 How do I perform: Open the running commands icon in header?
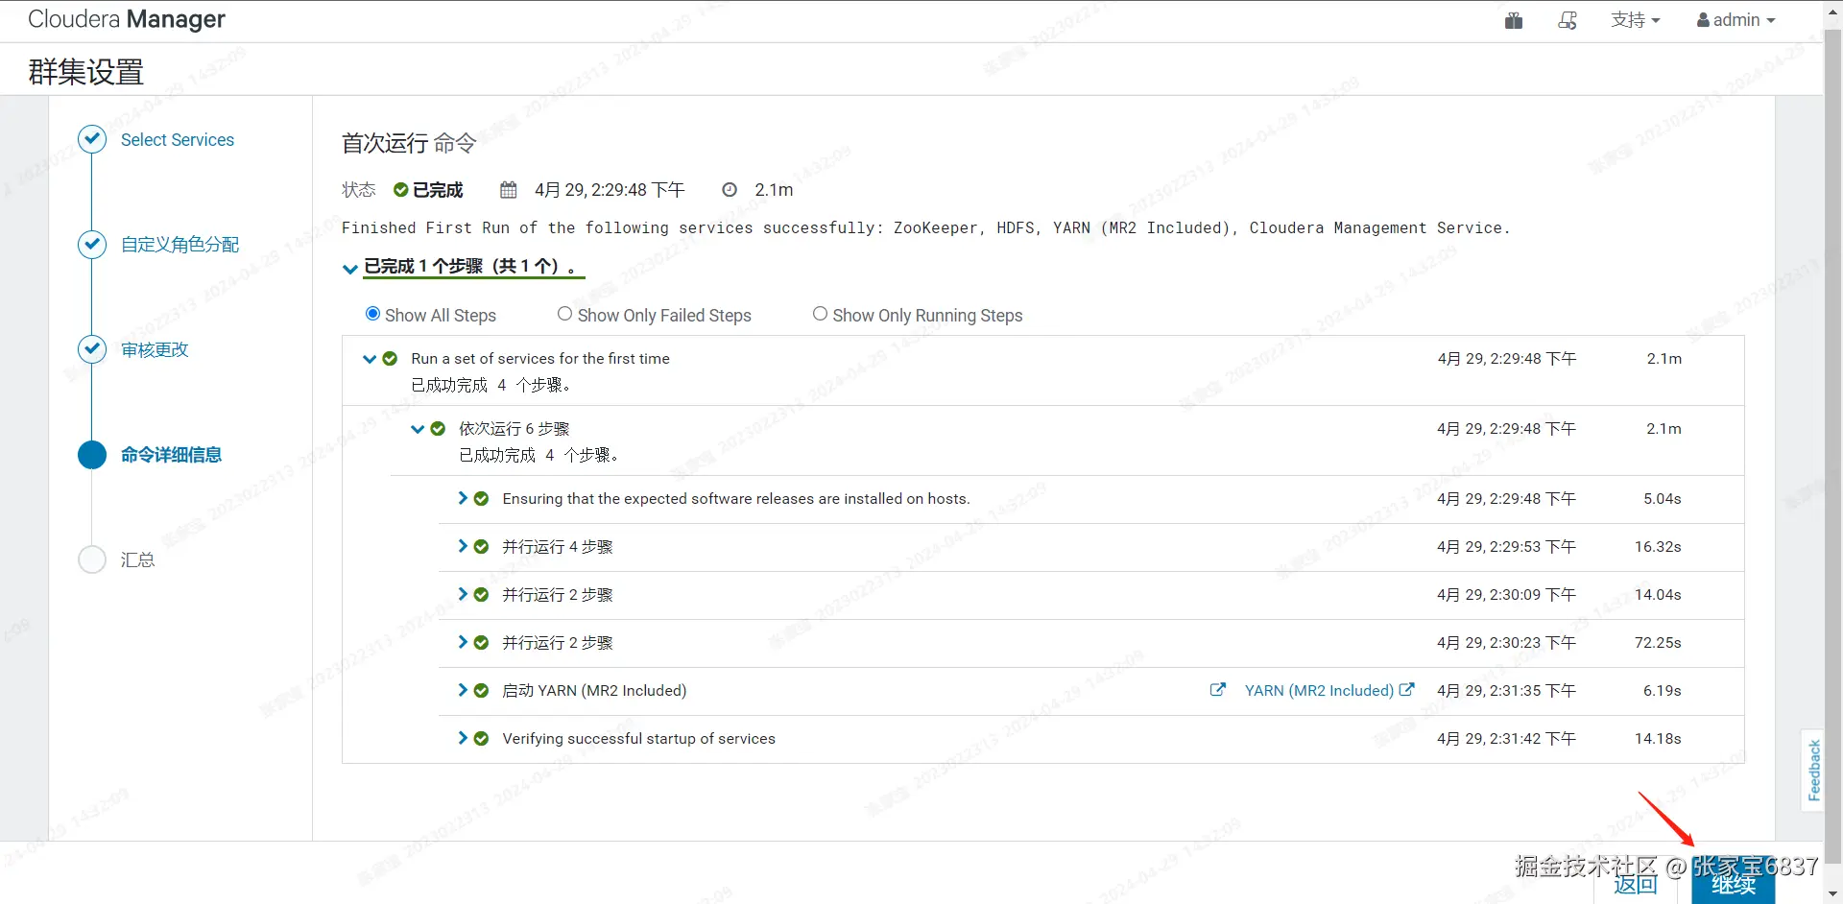tap(1568, 20)
